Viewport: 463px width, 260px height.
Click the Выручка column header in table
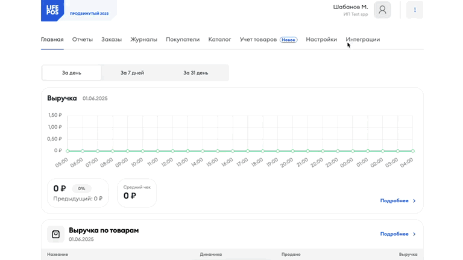tap(408, 255)
